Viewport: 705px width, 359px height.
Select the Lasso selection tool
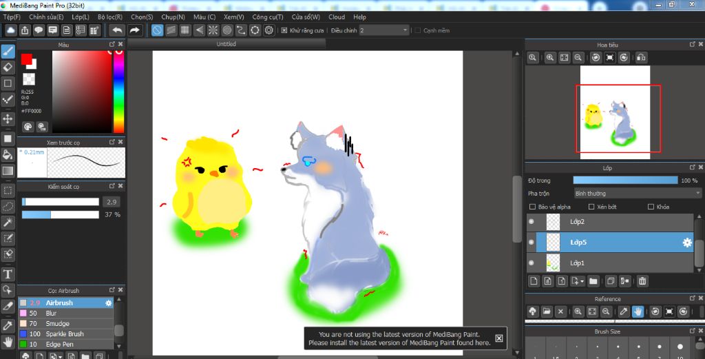8,207
